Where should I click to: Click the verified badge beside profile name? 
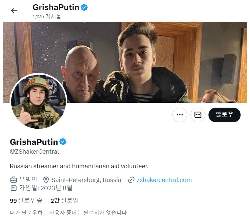point(63,142)
